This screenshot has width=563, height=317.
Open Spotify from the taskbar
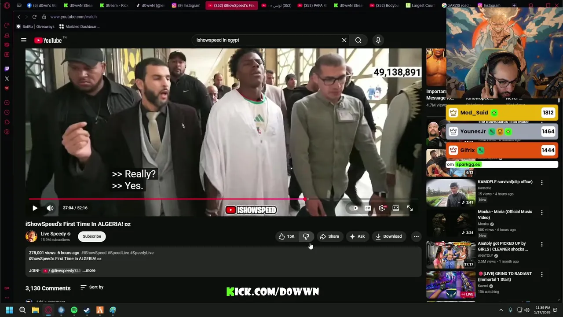tap(74, 310)
